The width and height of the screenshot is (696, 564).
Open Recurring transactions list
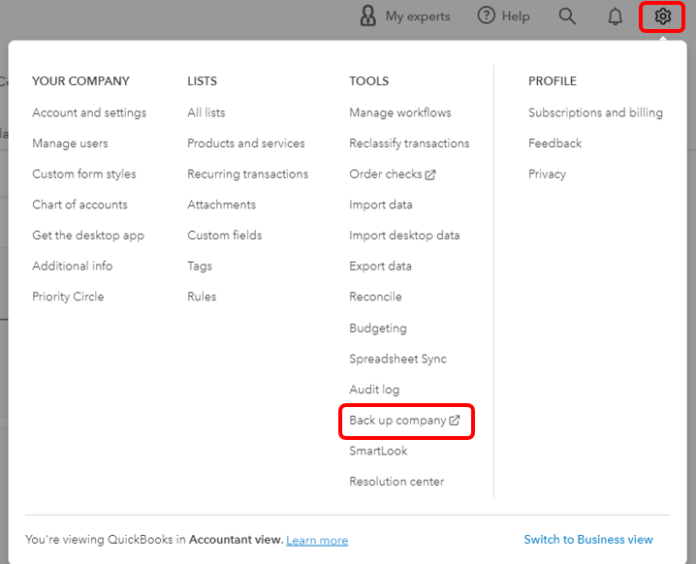(x=247, y=174)
